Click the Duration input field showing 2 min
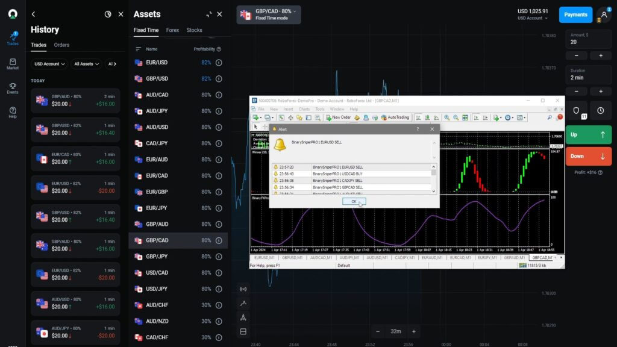 [x=588, y=75]
